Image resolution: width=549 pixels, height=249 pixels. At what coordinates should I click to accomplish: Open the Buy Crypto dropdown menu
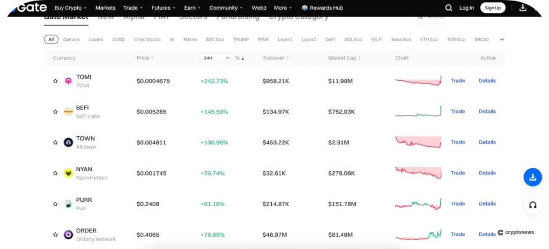pyautogui.click(x=70, y=8)
